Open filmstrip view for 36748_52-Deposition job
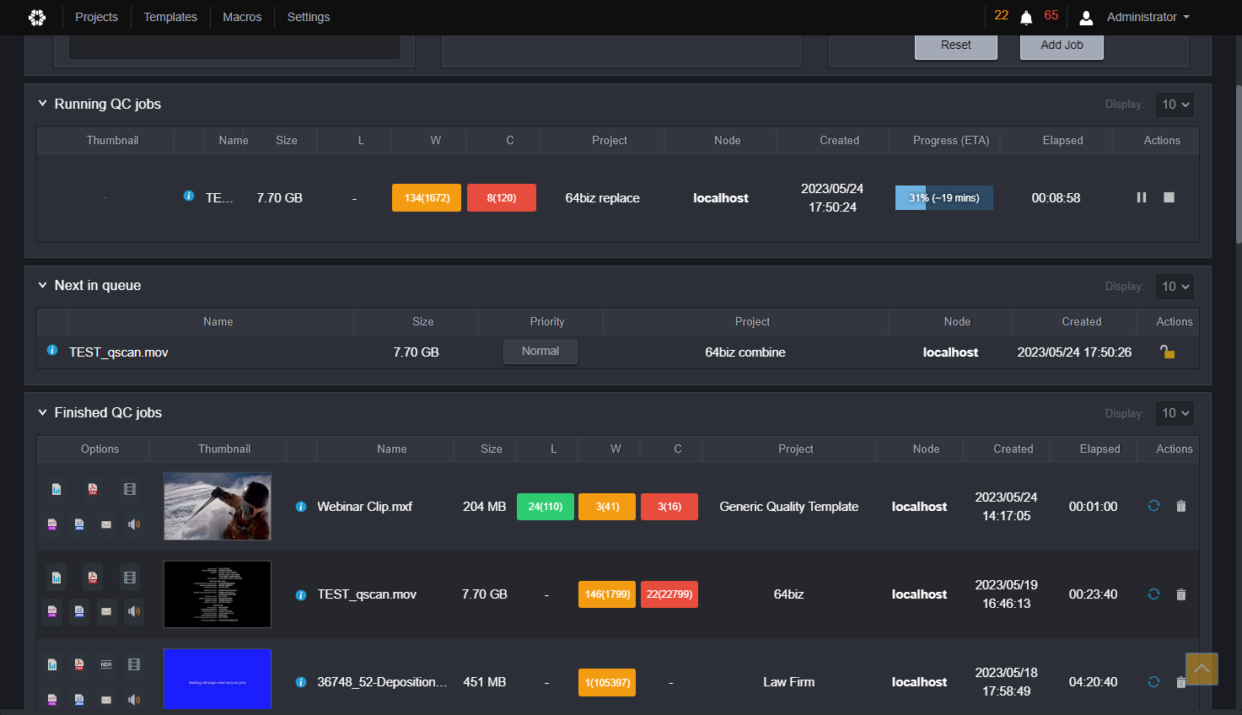This screenshot has height=715, width=1242. [x=134, y=664]
